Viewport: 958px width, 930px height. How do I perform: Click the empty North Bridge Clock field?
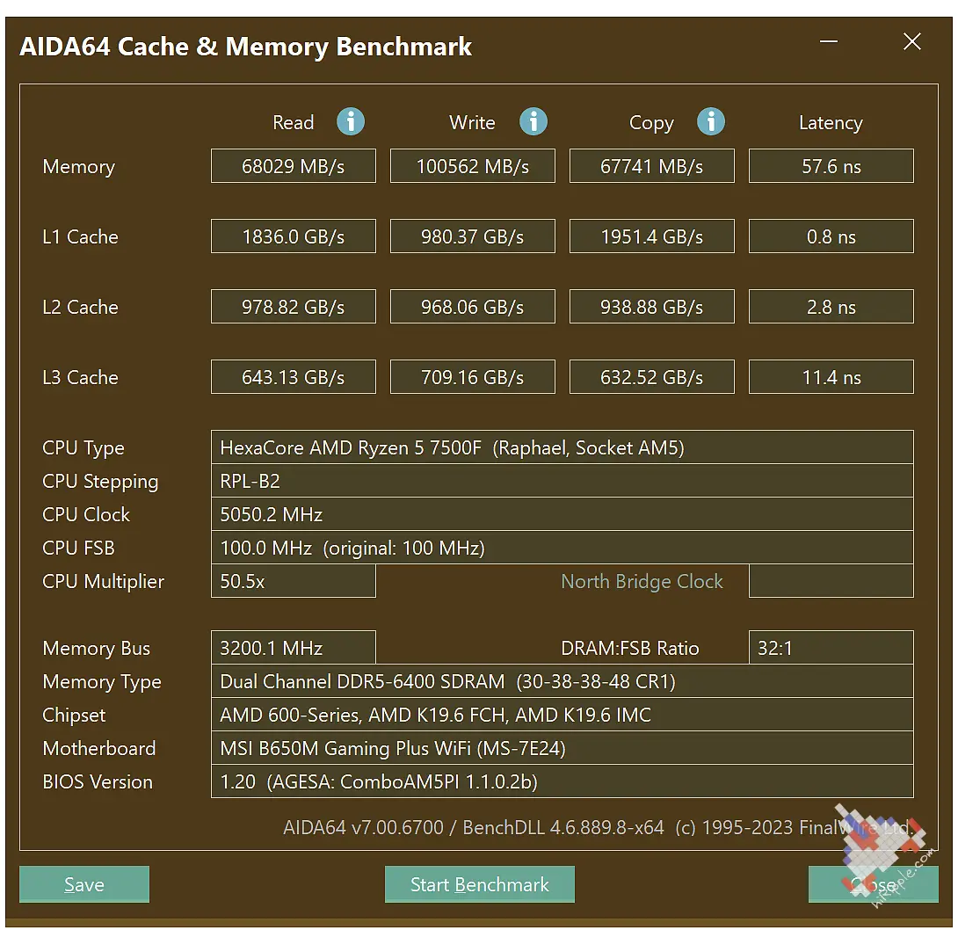coord(831,580)
